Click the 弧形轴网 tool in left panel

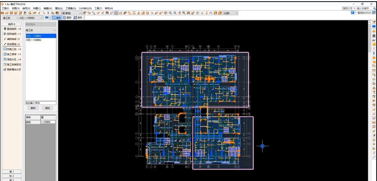click(x=12, y=34)
